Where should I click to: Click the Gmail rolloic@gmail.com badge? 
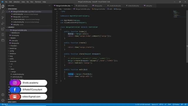[x=28, y=97]
